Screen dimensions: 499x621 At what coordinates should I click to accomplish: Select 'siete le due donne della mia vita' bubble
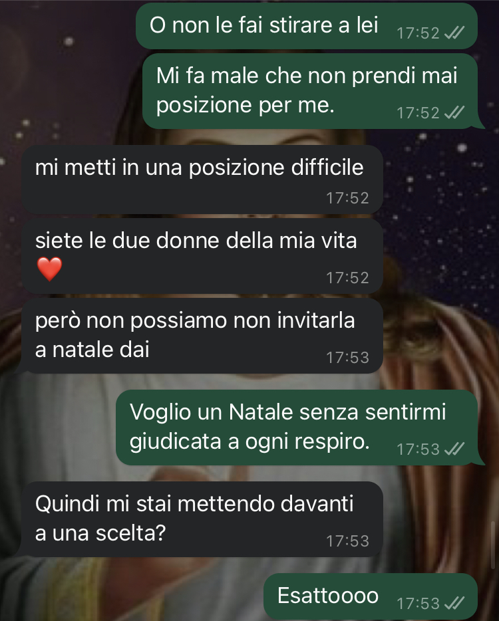(202, 256)
